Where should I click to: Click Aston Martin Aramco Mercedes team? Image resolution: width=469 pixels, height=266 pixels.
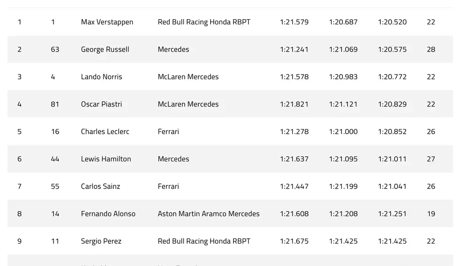(x=209, y=213)
